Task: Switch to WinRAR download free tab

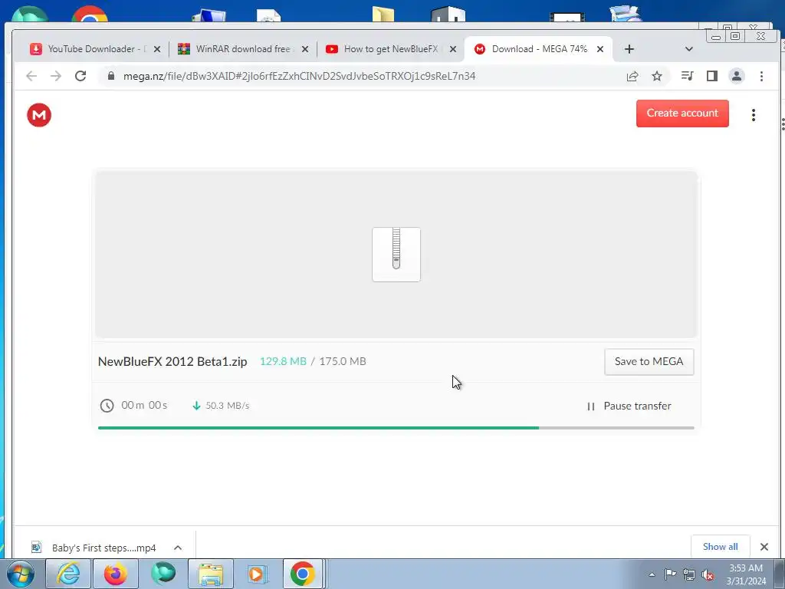Action: [x=241, y=49]
